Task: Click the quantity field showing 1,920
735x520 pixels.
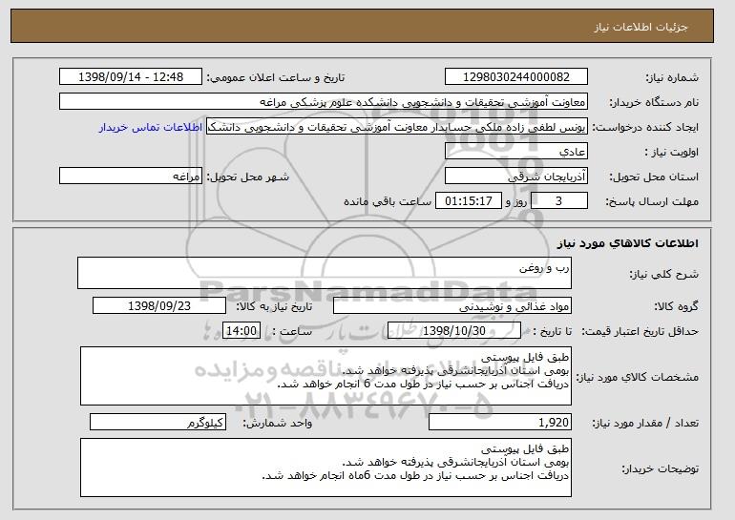Action: (500, 423)
